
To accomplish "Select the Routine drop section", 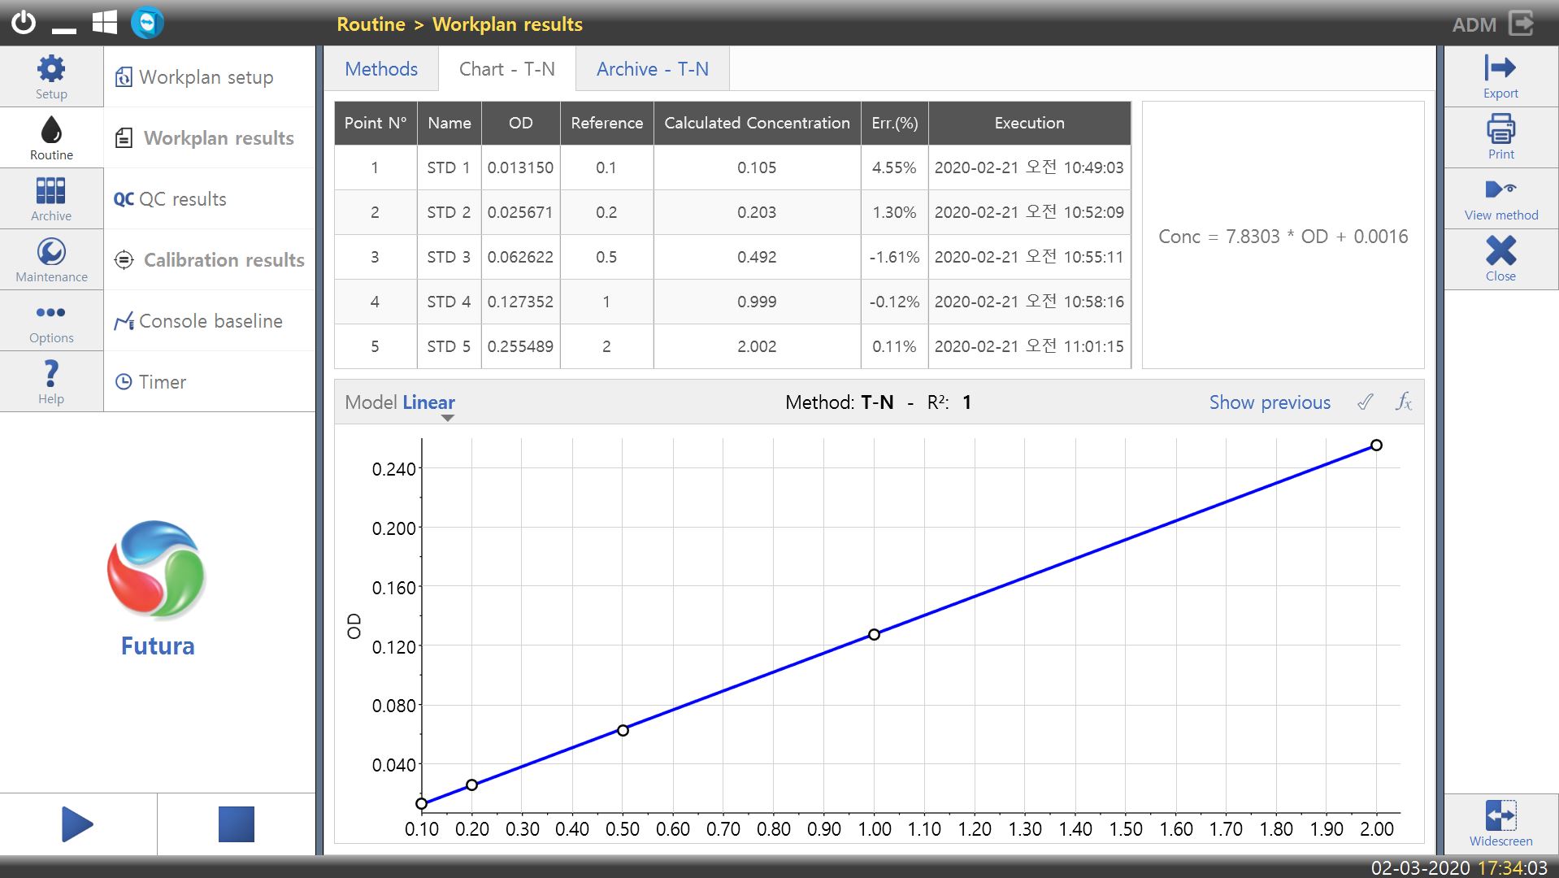I will (x=51, y=137).
